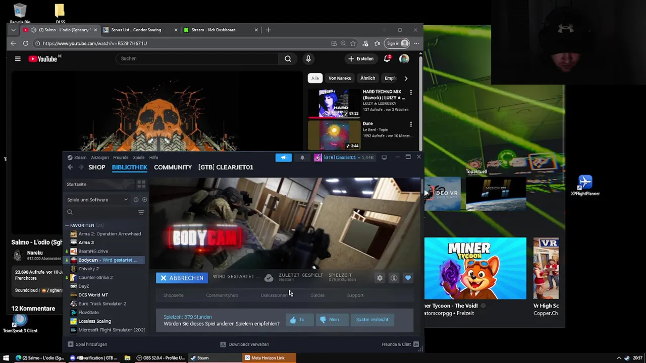Open the Anzeigen menu in Steam
This screenshot has height=363, width=646.
tap(99, 157)
